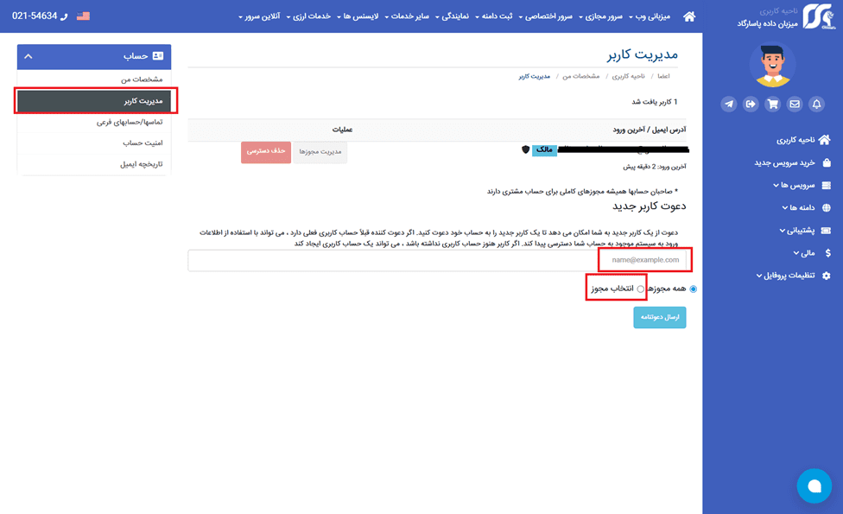Select the 'انتخاب مجوز' radio button
843x514 pixels.
[640, 289]
